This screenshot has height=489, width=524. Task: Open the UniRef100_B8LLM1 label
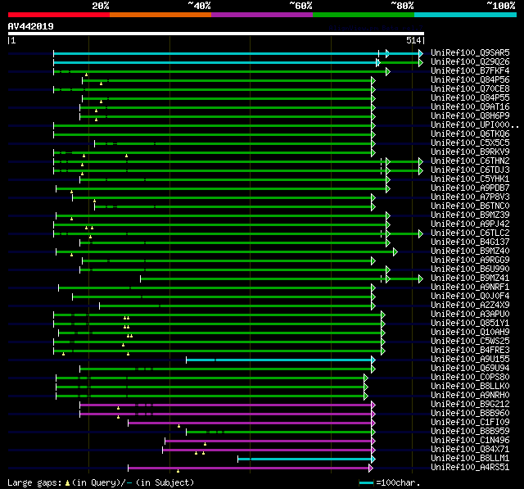click(x=470, y=459)
